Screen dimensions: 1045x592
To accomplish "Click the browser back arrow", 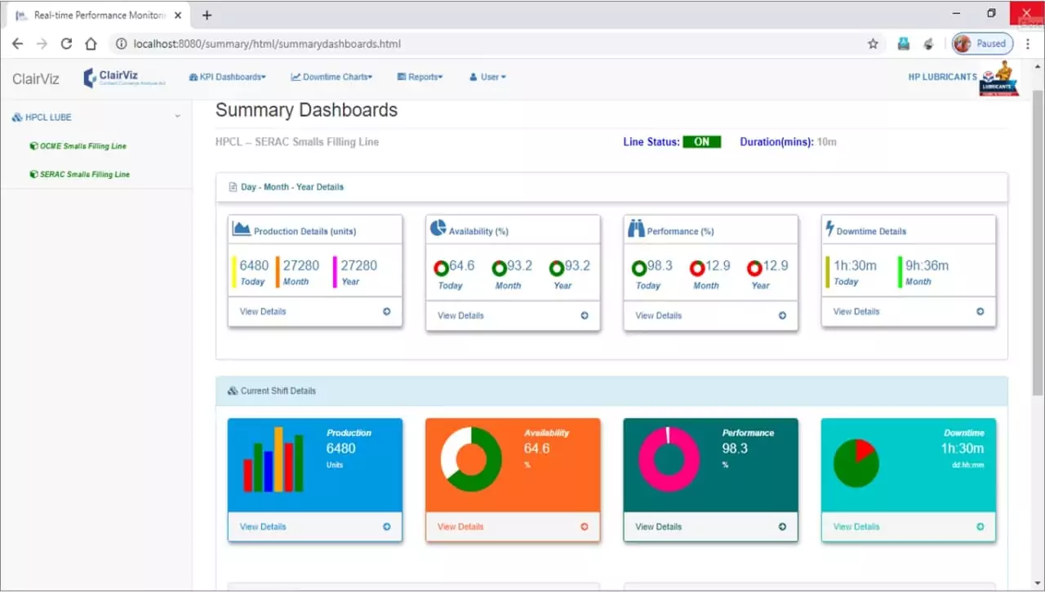I will coord(18,44).
